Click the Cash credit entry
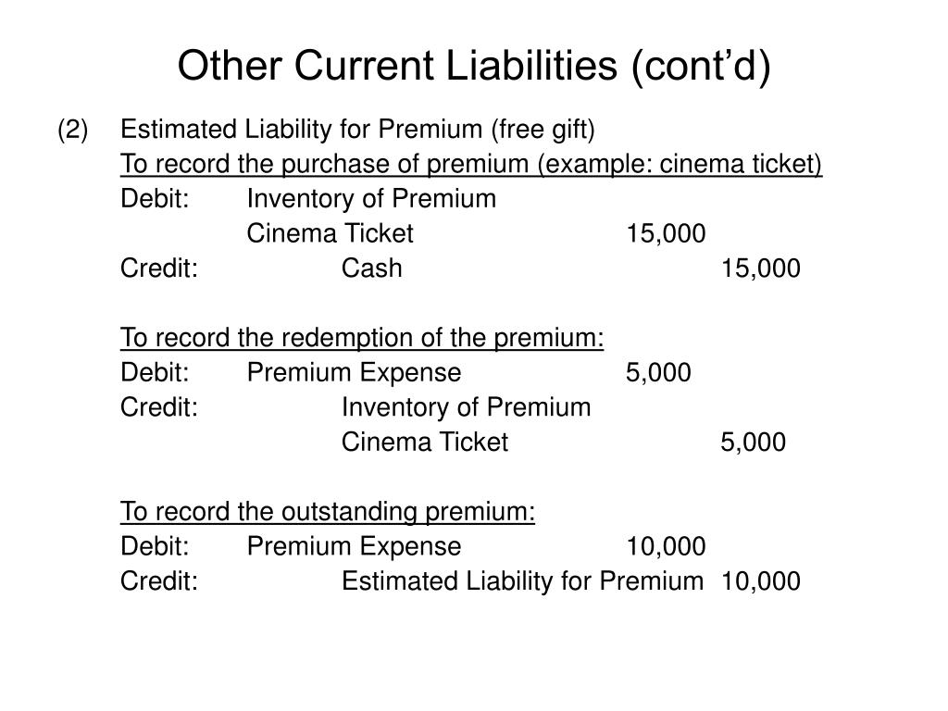 [x=371, y=268]
